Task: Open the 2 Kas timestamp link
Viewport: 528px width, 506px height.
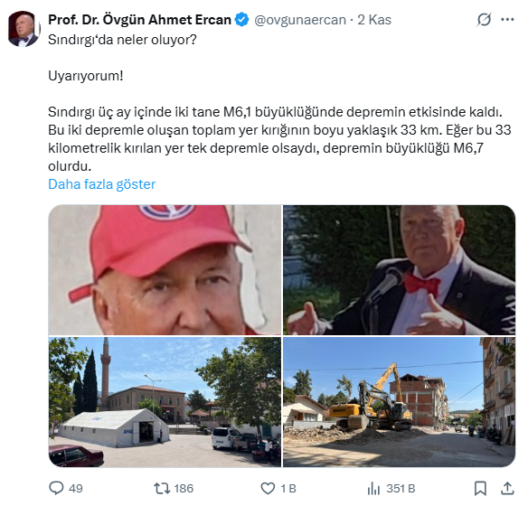Action: click(374, 20)
